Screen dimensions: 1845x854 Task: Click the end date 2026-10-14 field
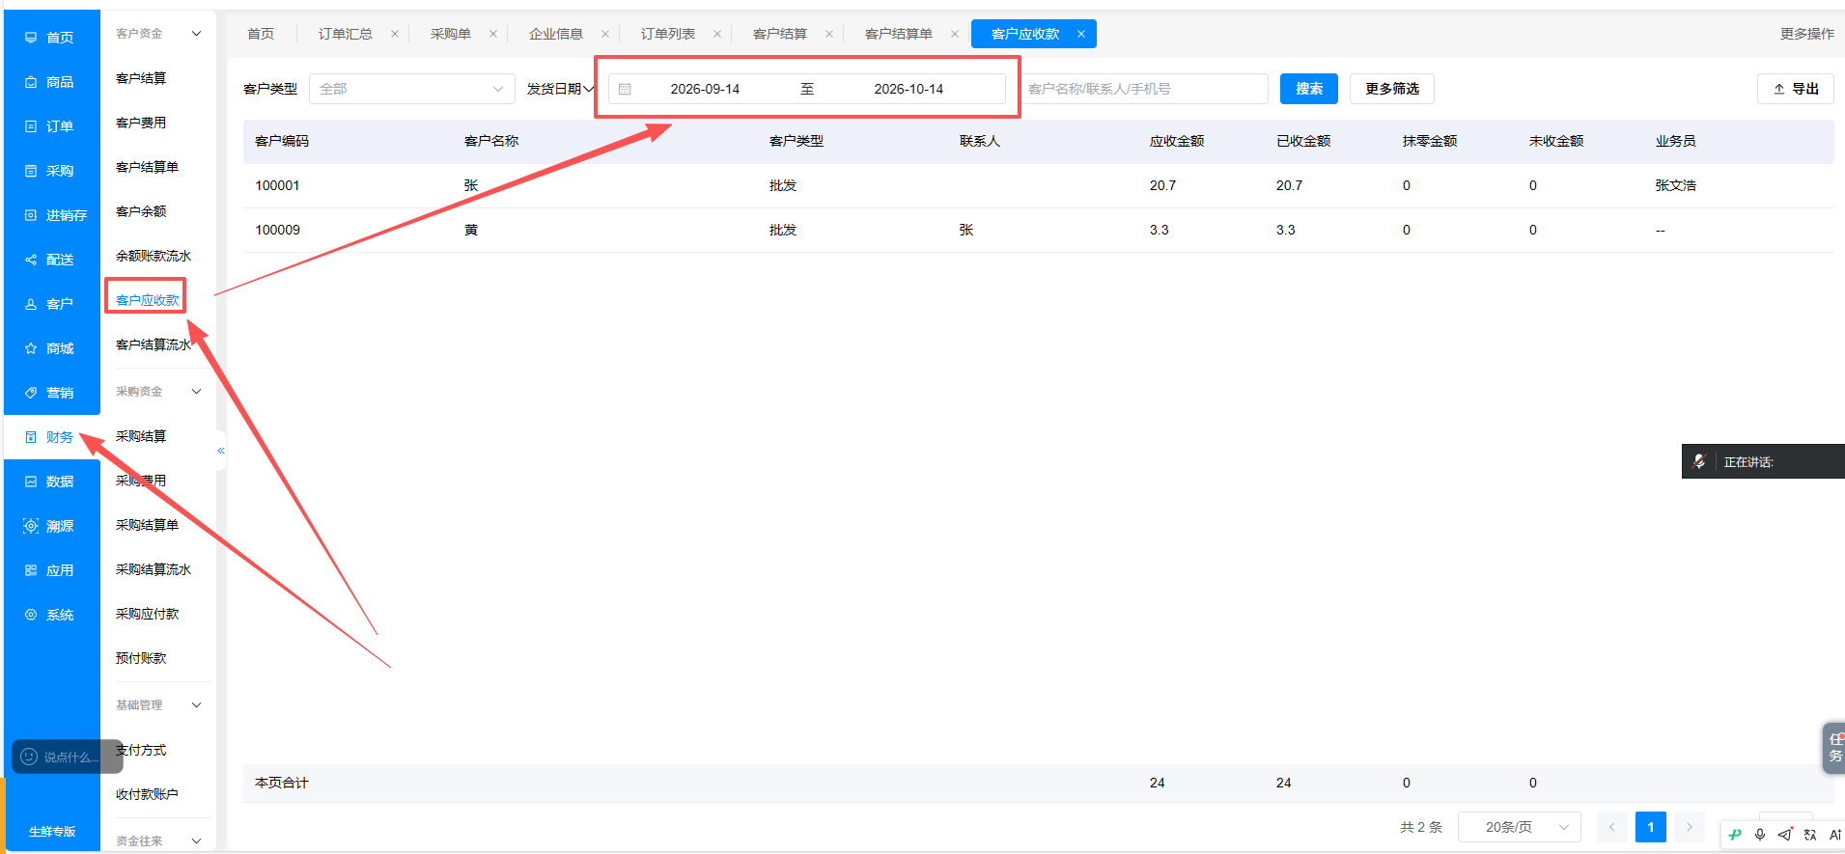tap(909, 89)
